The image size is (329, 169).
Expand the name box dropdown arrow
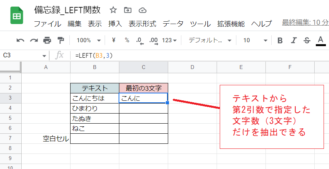44,56
